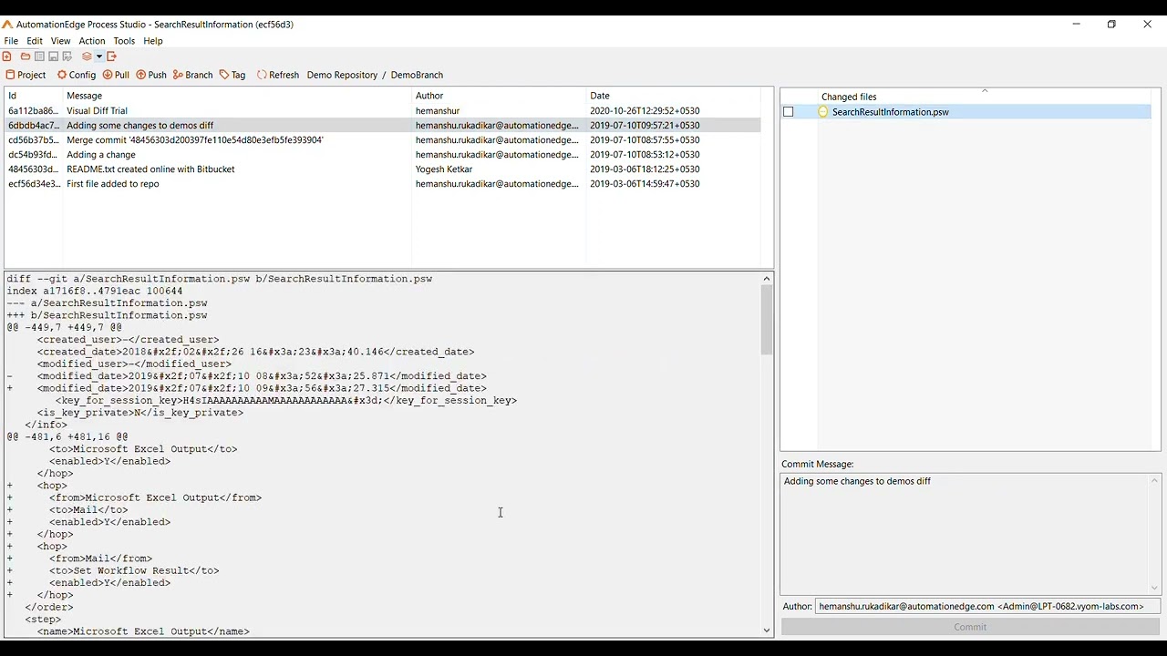
Task: Tick the SearchResultInformation.psw checkbox
Action: (x=789, y=112)
